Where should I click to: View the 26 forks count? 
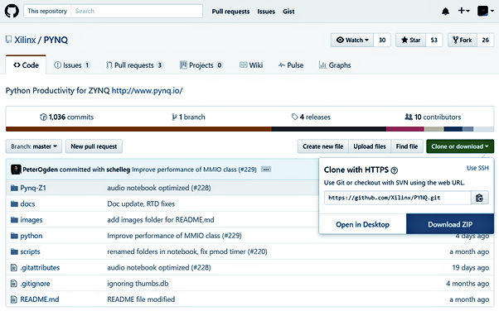point(485,40)
